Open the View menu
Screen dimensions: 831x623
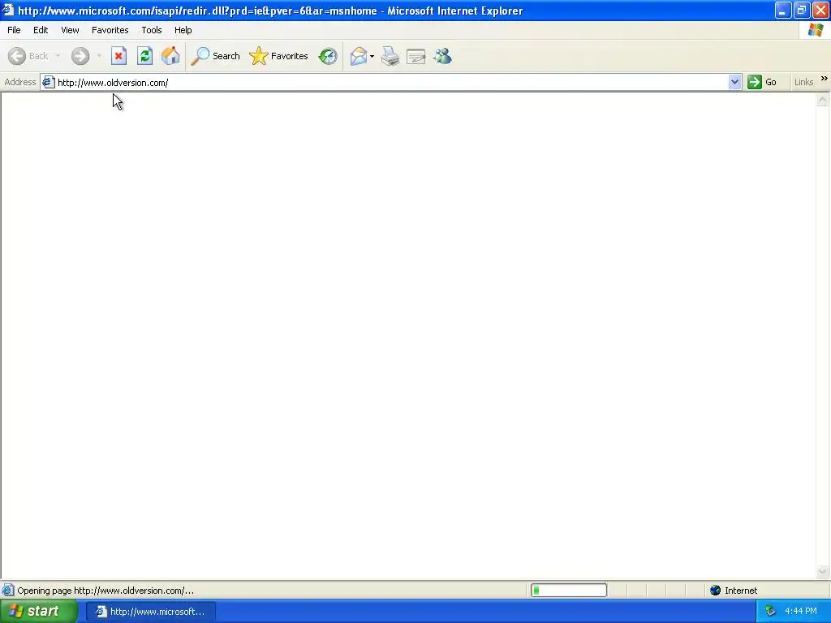click(x=70, y=30)
